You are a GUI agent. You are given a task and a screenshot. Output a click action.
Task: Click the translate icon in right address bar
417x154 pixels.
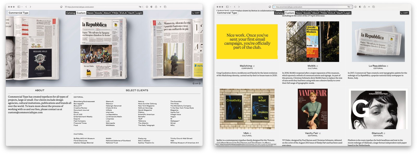click(x=348, y=7)
